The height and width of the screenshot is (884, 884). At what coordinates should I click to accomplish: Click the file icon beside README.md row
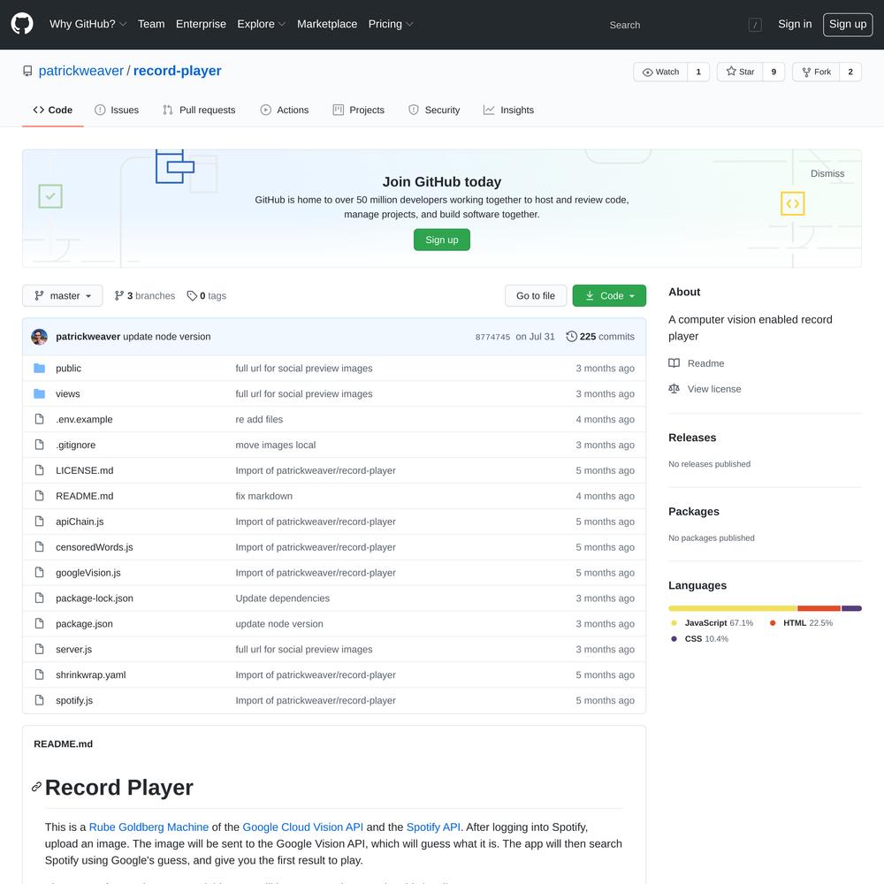(x=39, y=496)
